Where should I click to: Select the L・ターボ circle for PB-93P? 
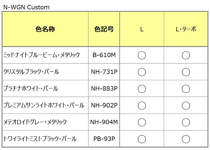coord(186,139)
